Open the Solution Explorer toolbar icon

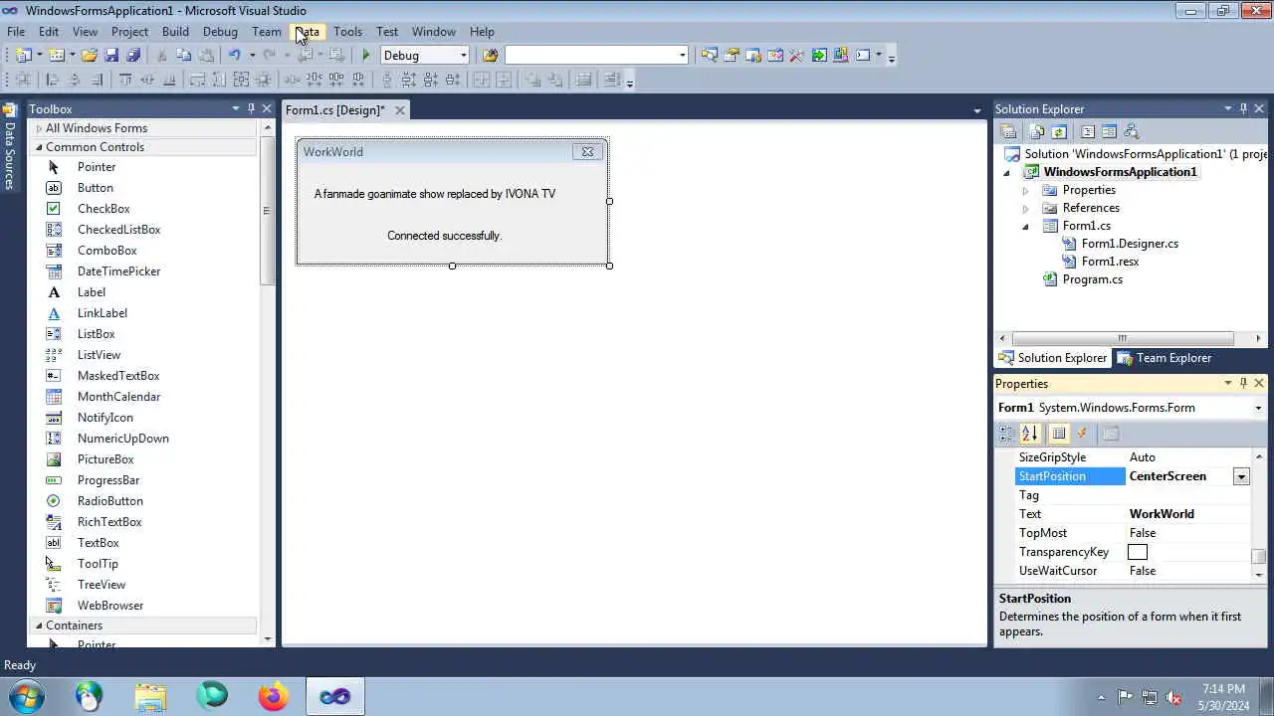[709, 56]
